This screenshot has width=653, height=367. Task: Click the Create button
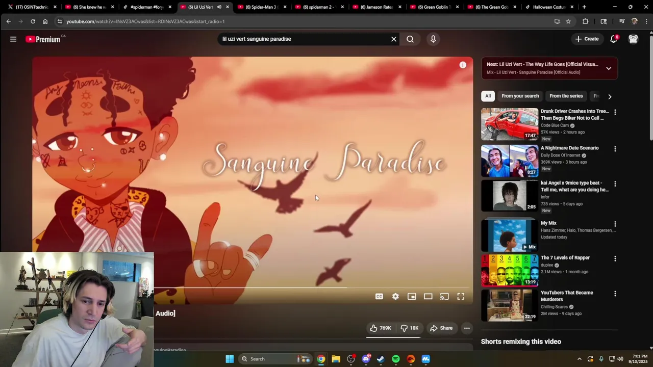tap(587, 39)
